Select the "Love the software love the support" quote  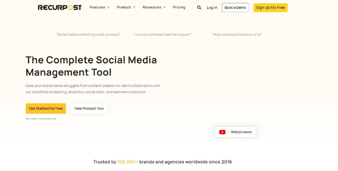point(163,35)
